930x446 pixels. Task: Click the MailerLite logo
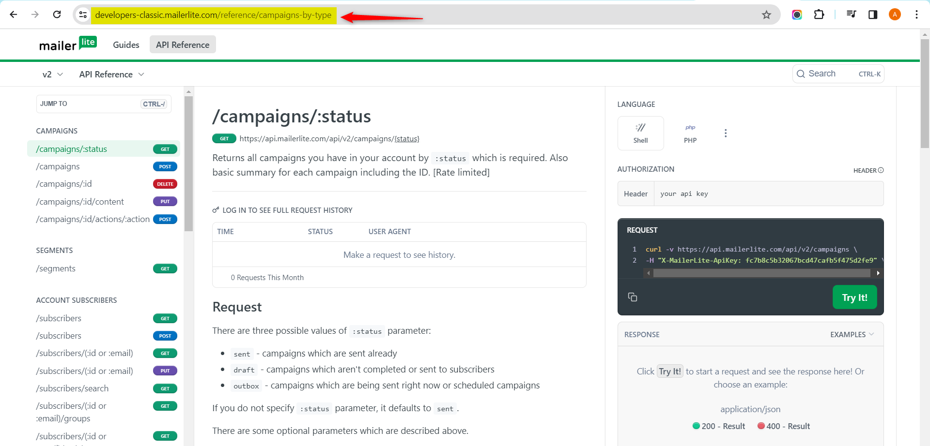coord(68,44)
